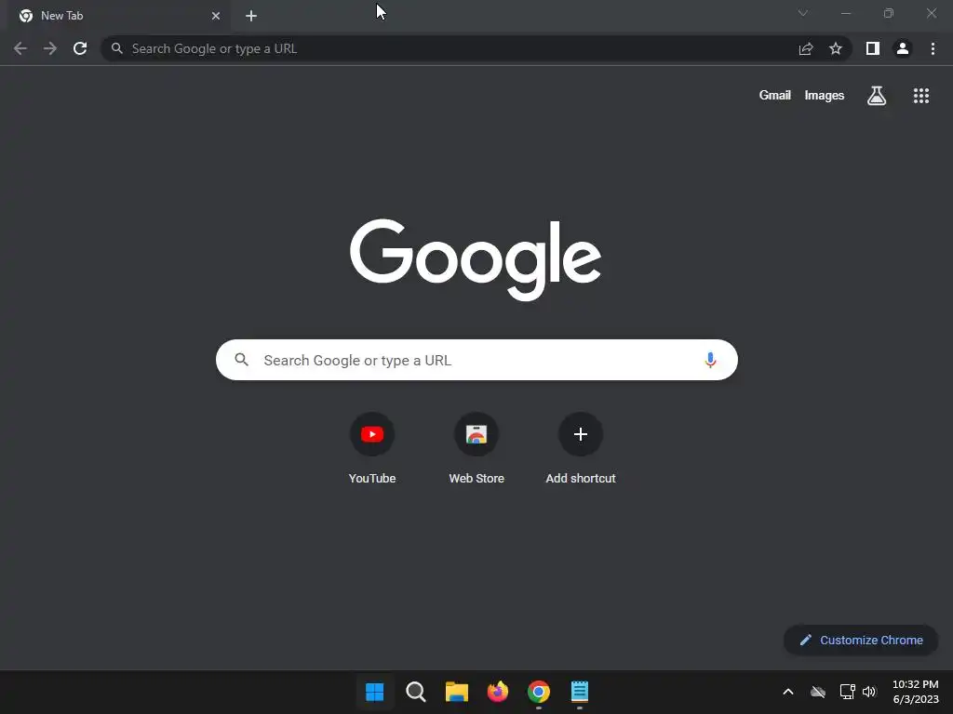Image resolution: width=953 pixels, height=714 pixels.
Task: Click the browser back arrow
Action: (x=20, y=48)
